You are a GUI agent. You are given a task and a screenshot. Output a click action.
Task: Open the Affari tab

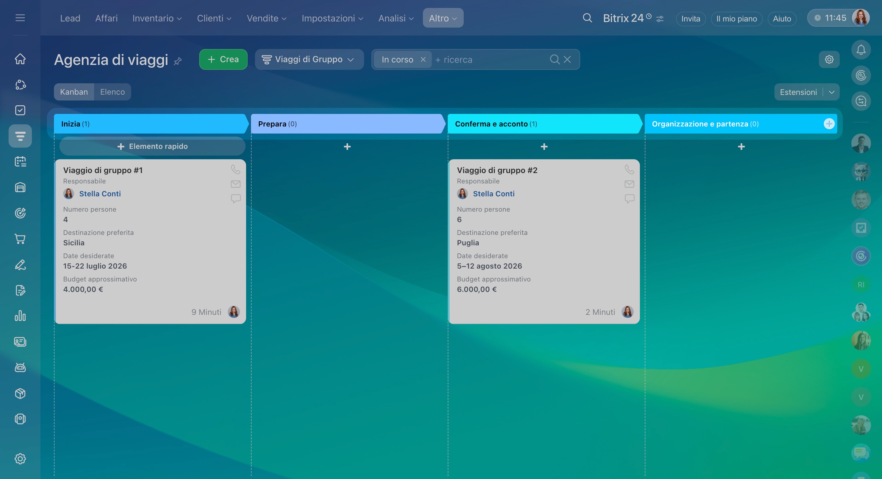(x=106, y=18)
